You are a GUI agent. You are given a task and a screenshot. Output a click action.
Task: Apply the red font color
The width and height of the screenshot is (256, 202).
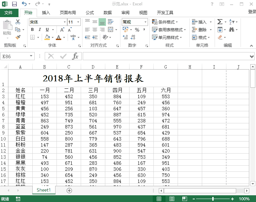point(59,37)
